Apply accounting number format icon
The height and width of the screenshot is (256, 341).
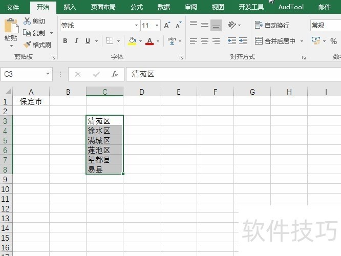[316, 41]
